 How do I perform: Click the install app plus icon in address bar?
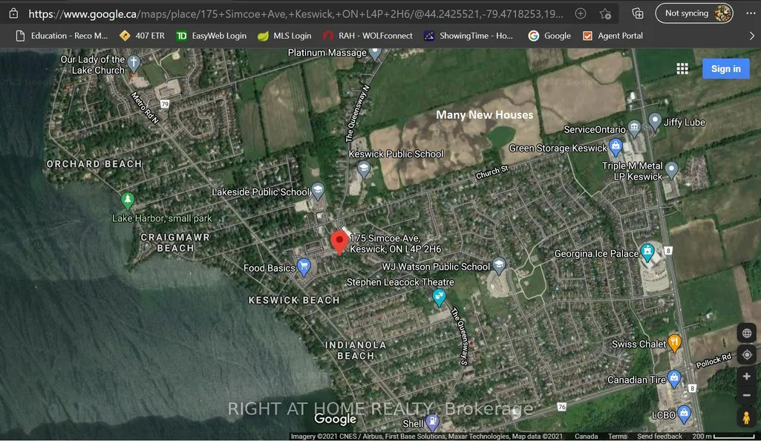pos(581,13)
